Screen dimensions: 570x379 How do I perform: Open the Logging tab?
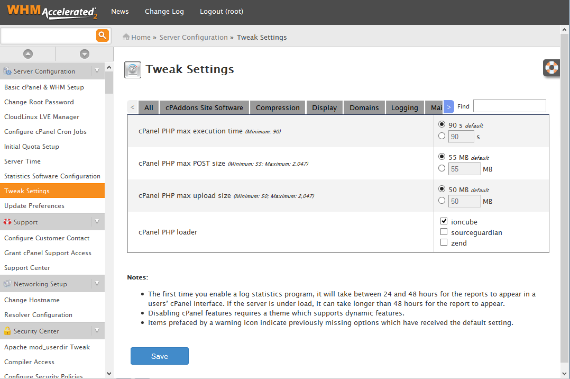pyautogui.click(x=404, y=107)
